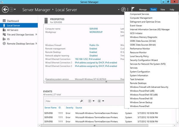The width and height of the screenshot is (179, 127).
Task: Click the 192.168.1.252 IPv6 enabled link
Action: tap(88, 59)
